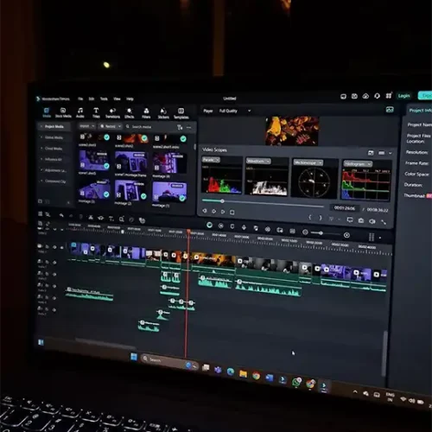Open the player Full Quality dropdown
The height and width of the screenshot is (432, 432).
coord(234,111)
